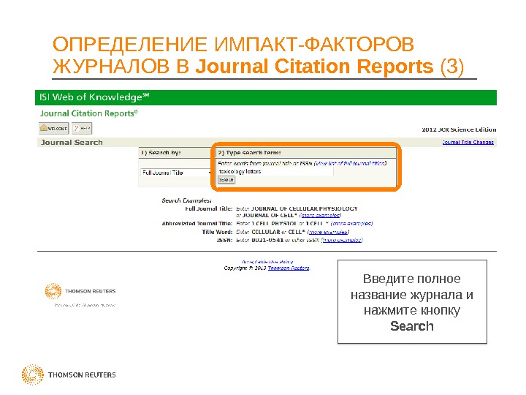The height and width of the screenshot is (395, 526).
Task: Click the 'Journal Search' section heading
Action: coord(72,143)
